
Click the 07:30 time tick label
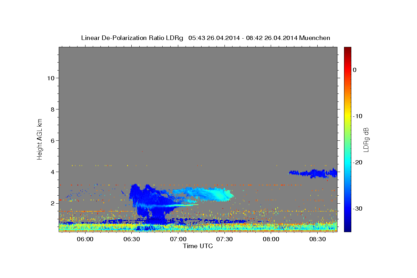click(224, 239)
